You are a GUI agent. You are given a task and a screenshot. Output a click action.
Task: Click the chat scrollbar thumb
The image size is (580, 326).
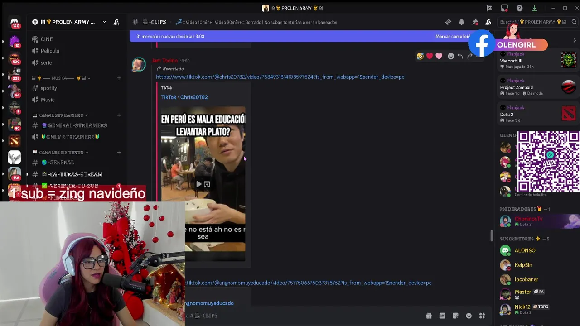click(x=492, y=236)
